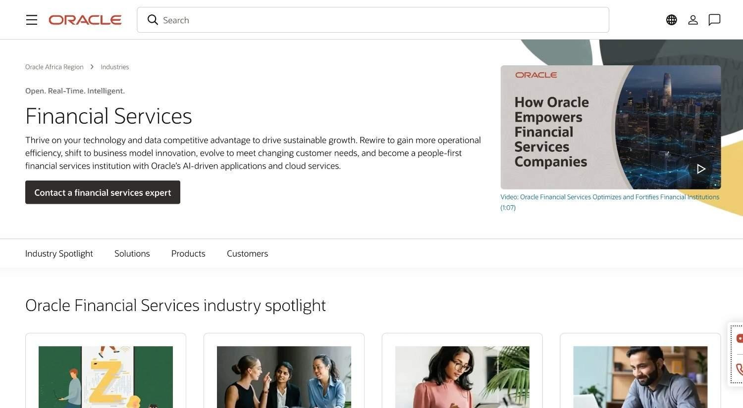The width and height of the screenshot is (743, 408).
Task: Go to Oracle Africa Region breadcrumb
Action: point(54,67)
